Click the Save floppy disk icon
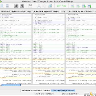 click(30, 6)
